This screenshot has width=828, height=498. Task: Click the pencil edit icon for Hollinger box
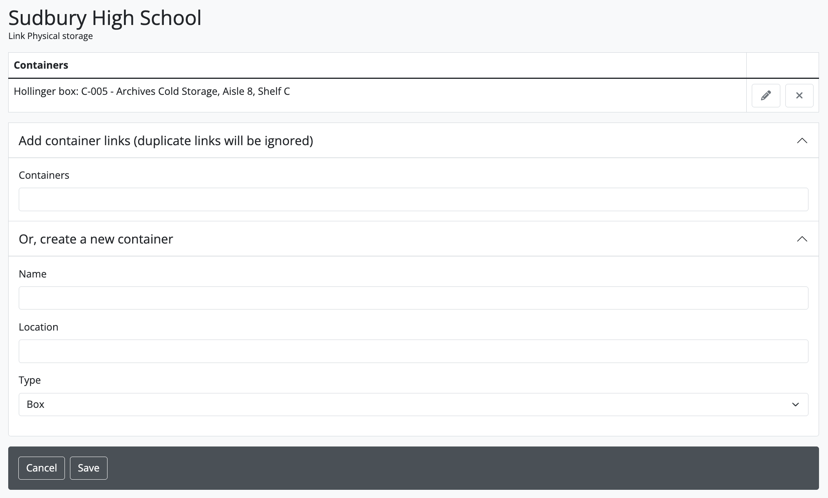(765, 96)
